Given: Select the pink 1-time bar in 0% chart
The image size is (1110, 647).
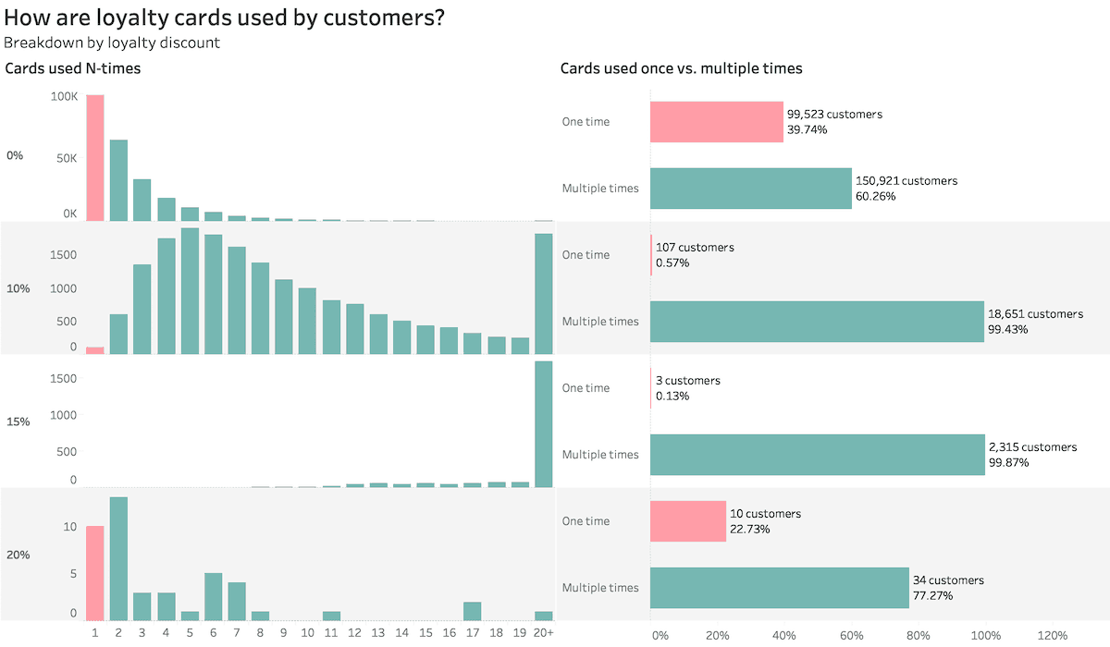Looking at the screenshot, I should coord(95,158).
